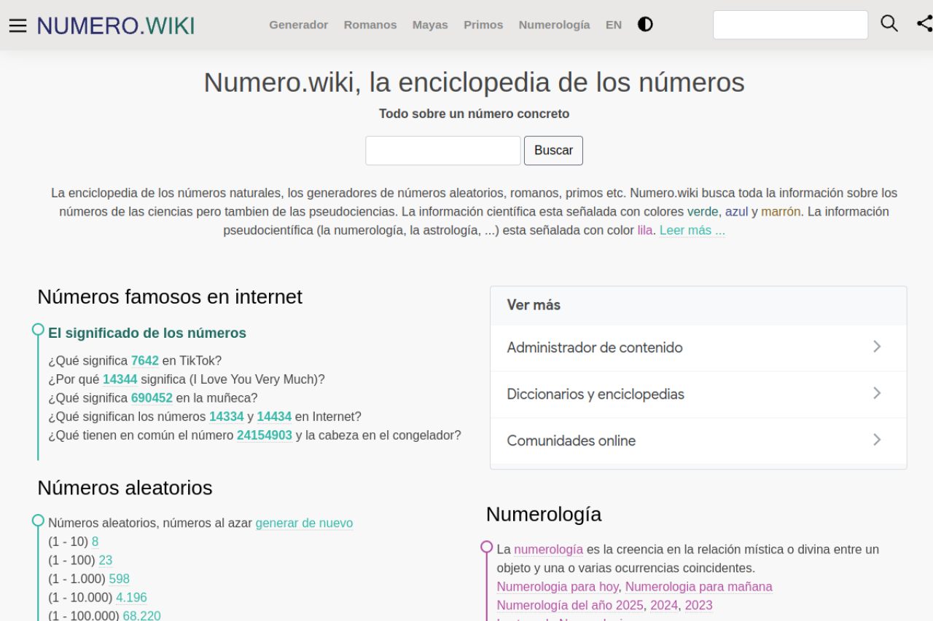
Task: Click the generar de nuevo link
Action: (304, 523)
